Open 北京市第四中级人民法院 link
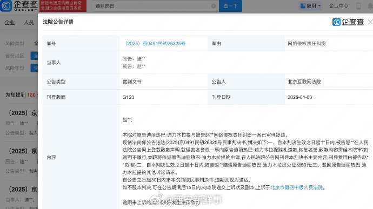 [297, 187]
